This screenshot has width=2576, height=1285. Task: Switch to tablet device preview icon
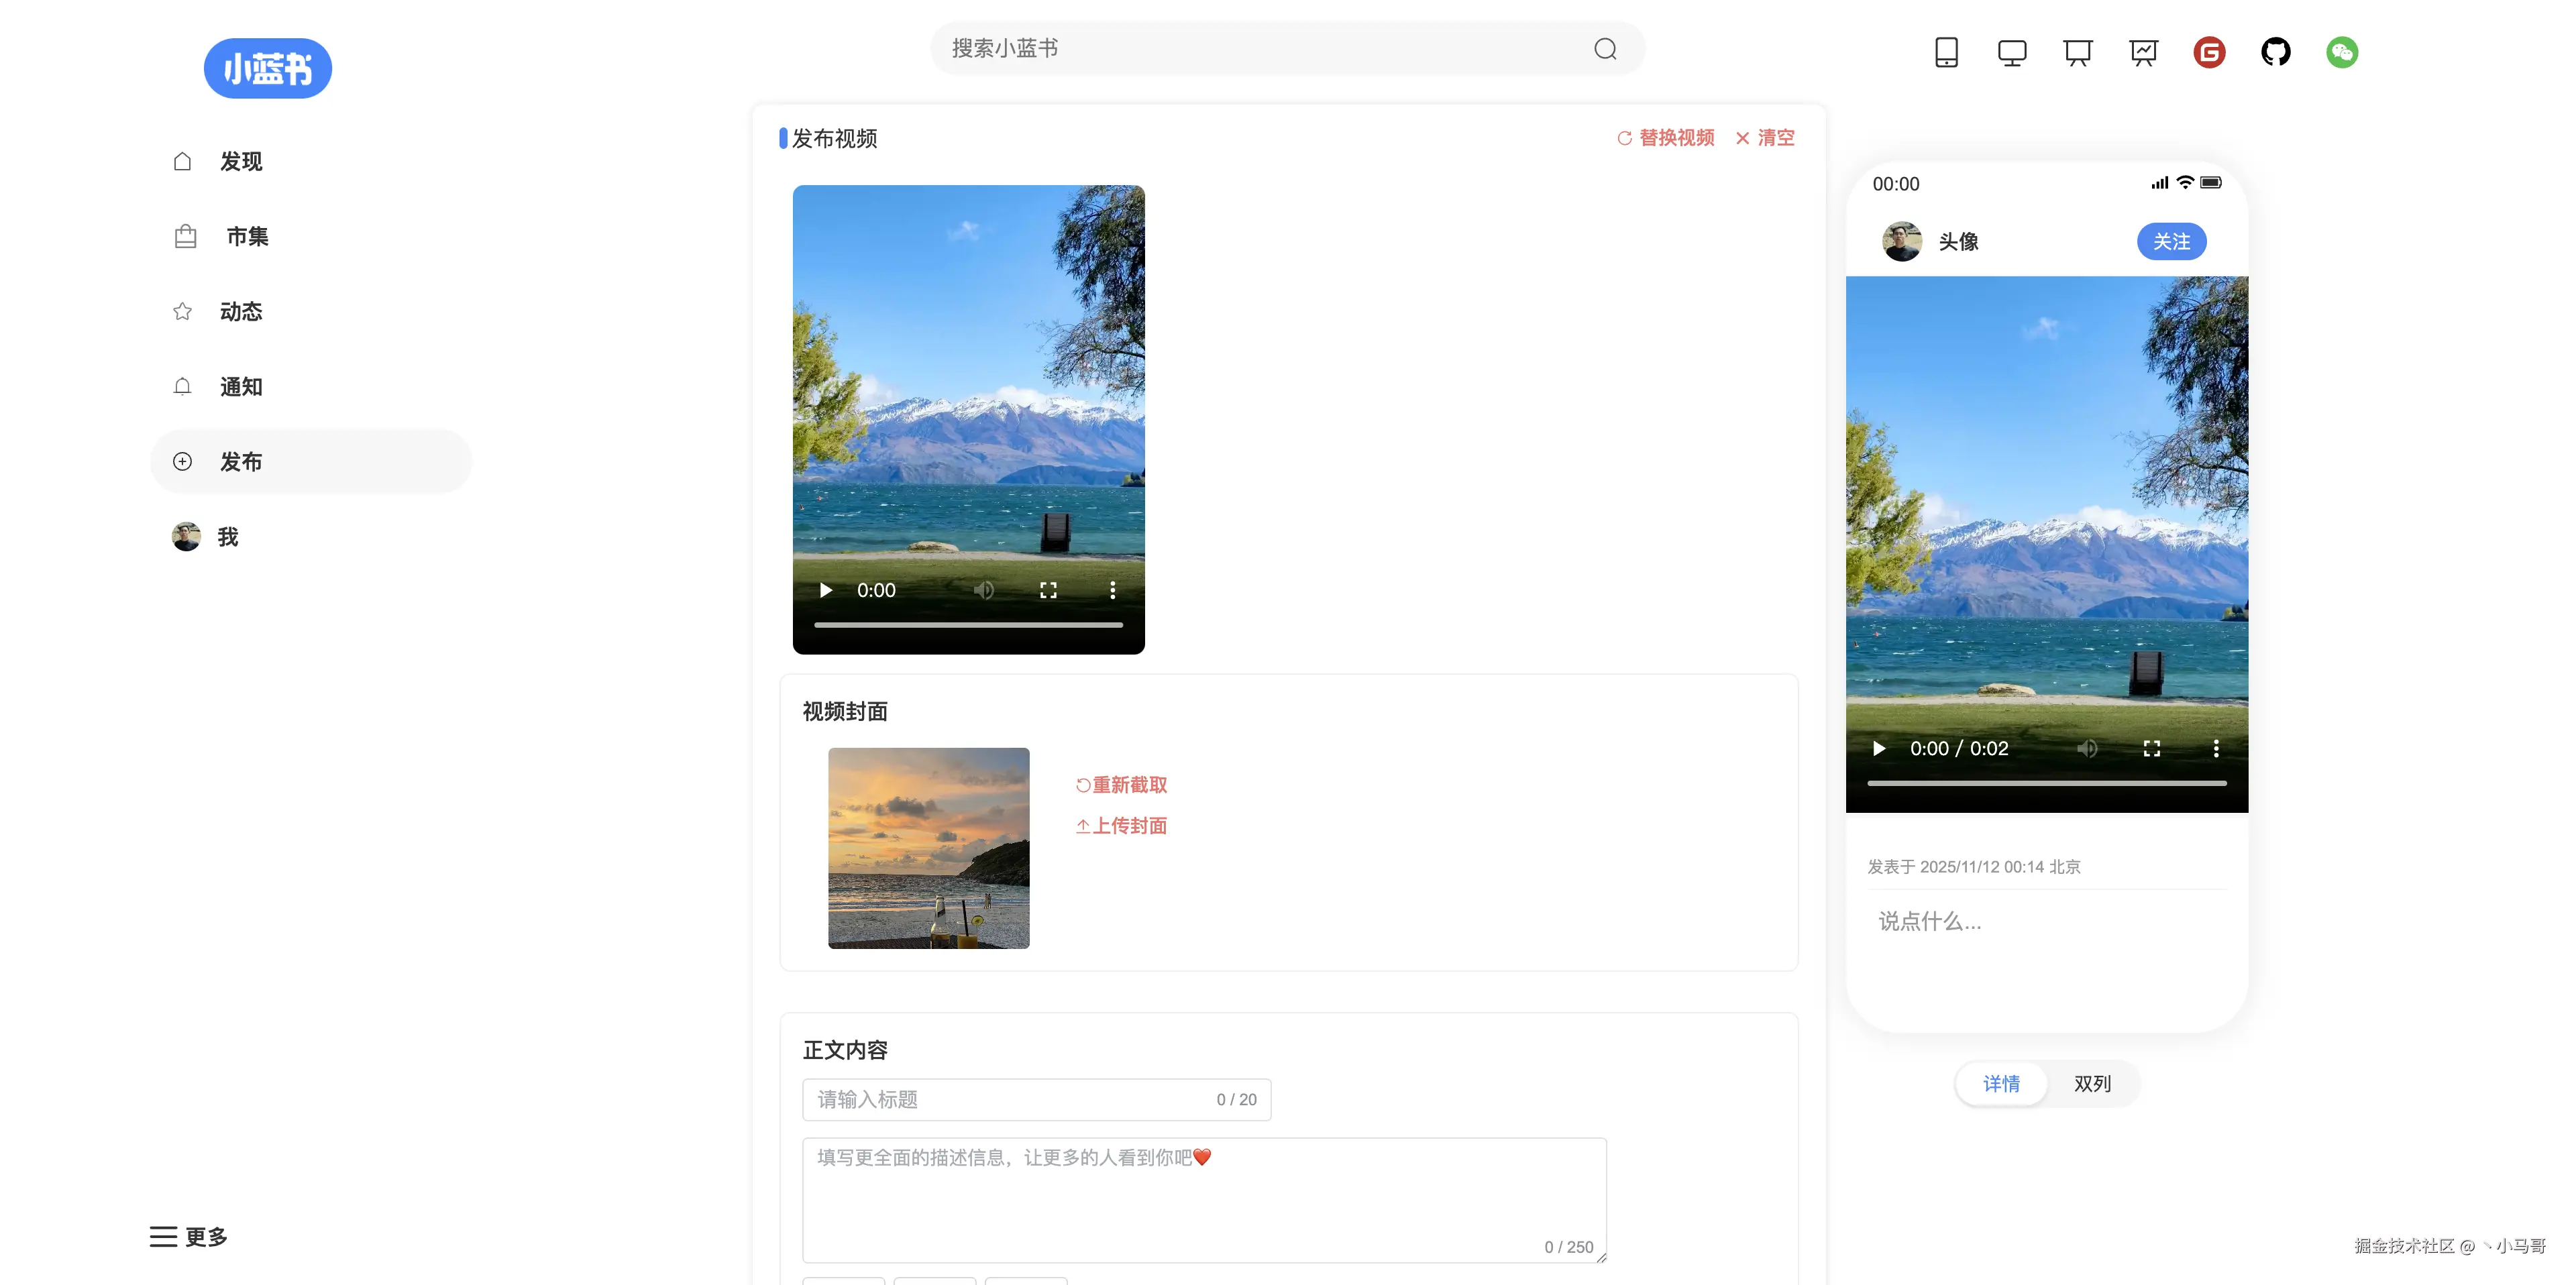(x=1946, y=52)
